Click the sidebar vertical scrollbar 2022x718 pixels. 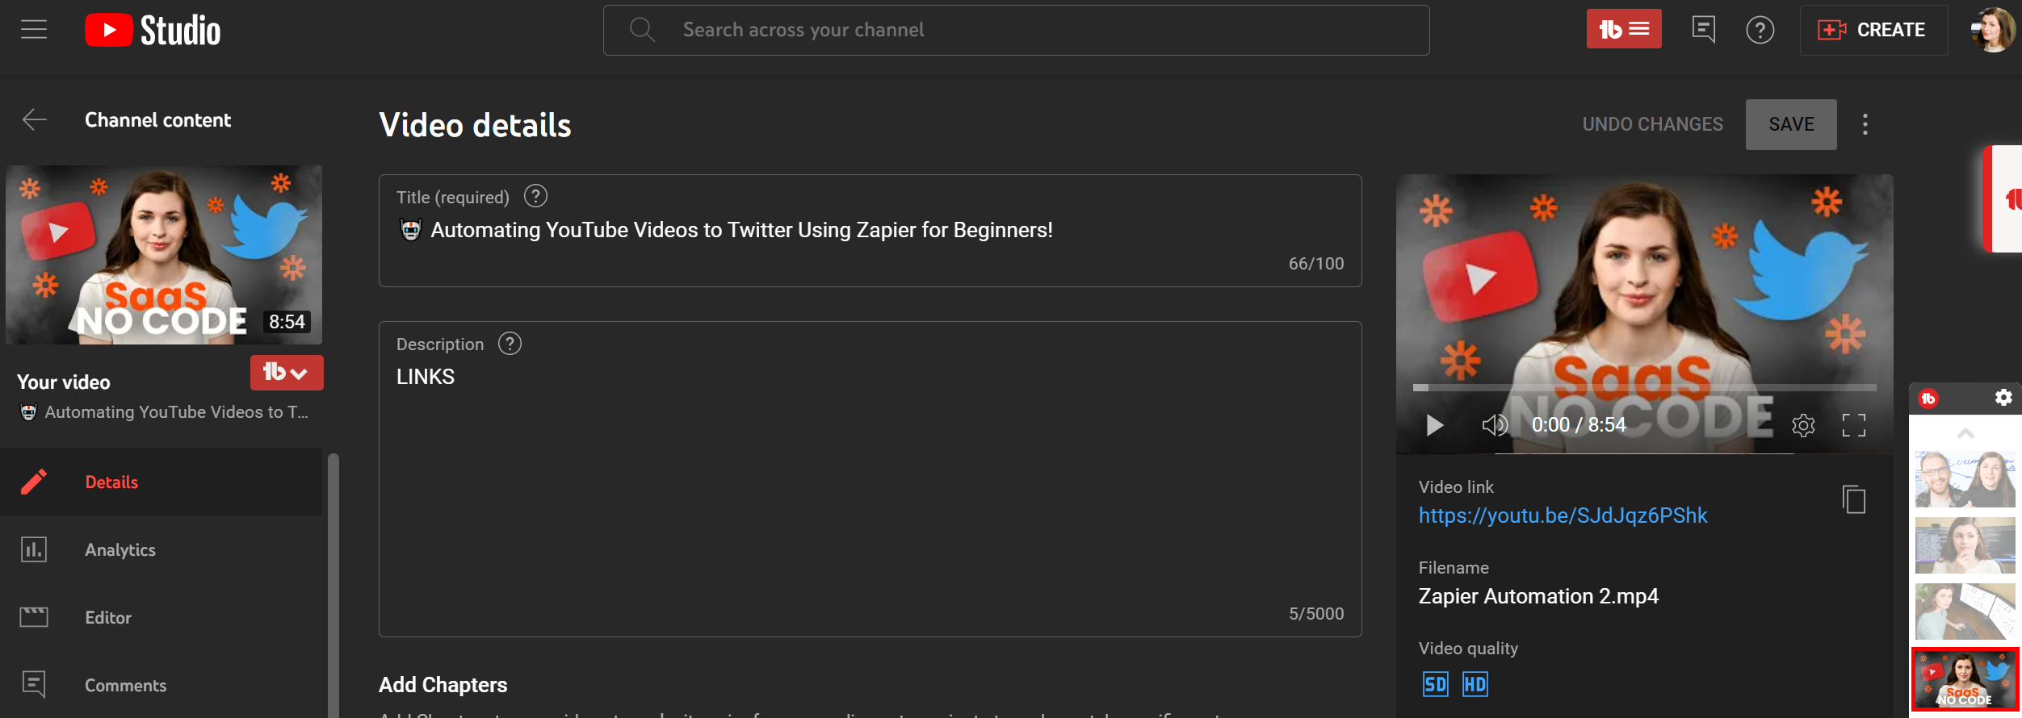333,586
